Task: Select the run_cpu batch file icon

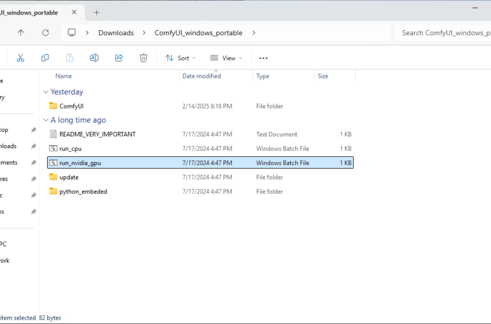Action: tap(54, 148)
